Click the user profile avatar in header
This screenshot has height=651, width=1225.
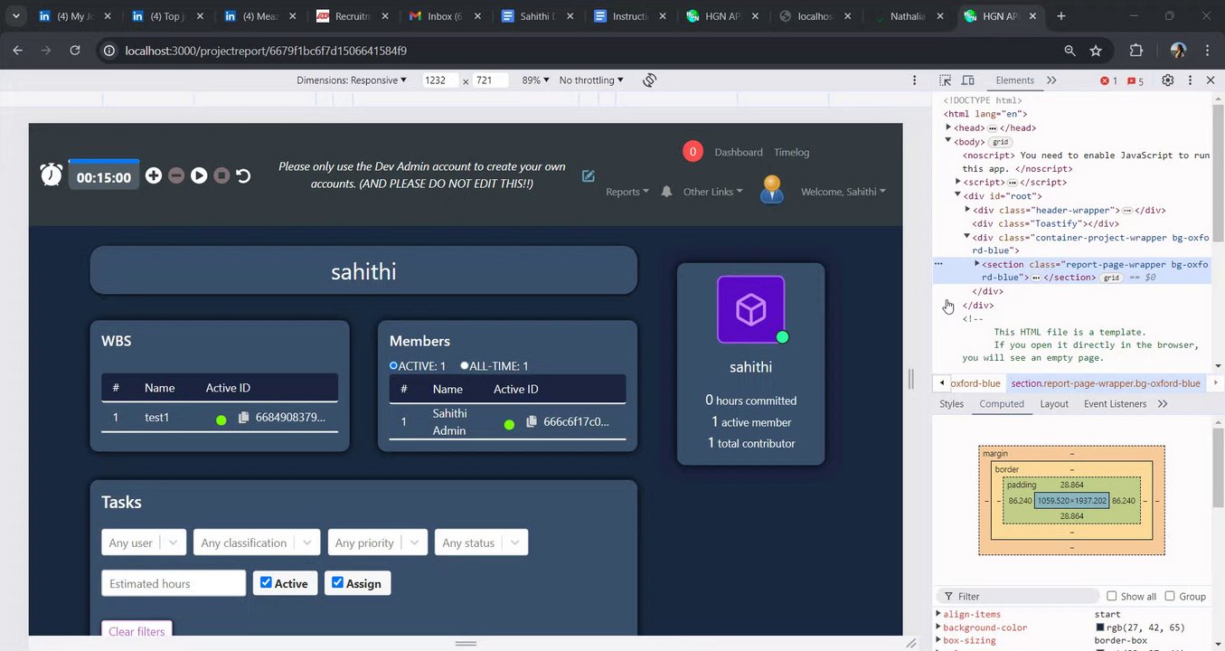point(771,189)
